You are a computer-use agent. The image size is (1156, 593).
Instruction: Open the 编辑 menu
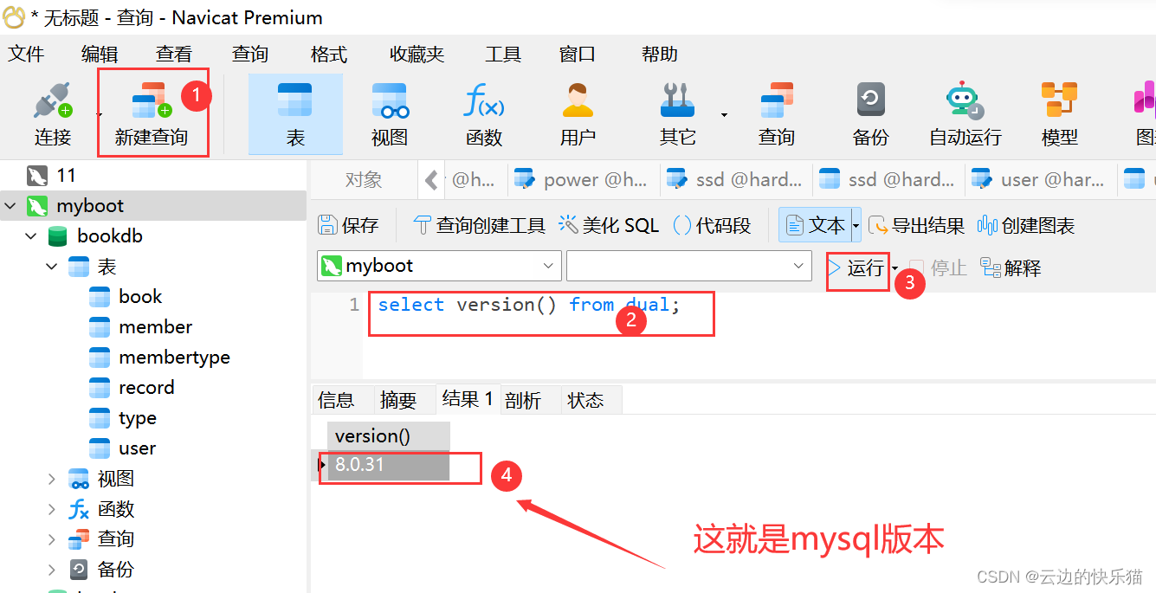click(x=100, y=55)
